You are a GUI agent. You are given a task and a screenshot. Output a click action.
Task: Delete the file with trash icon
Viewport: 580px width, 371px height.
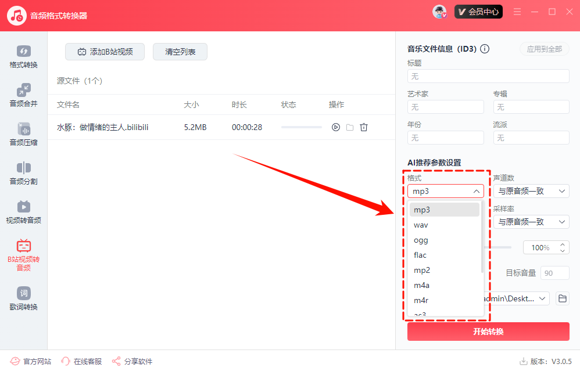coord(364,127)
